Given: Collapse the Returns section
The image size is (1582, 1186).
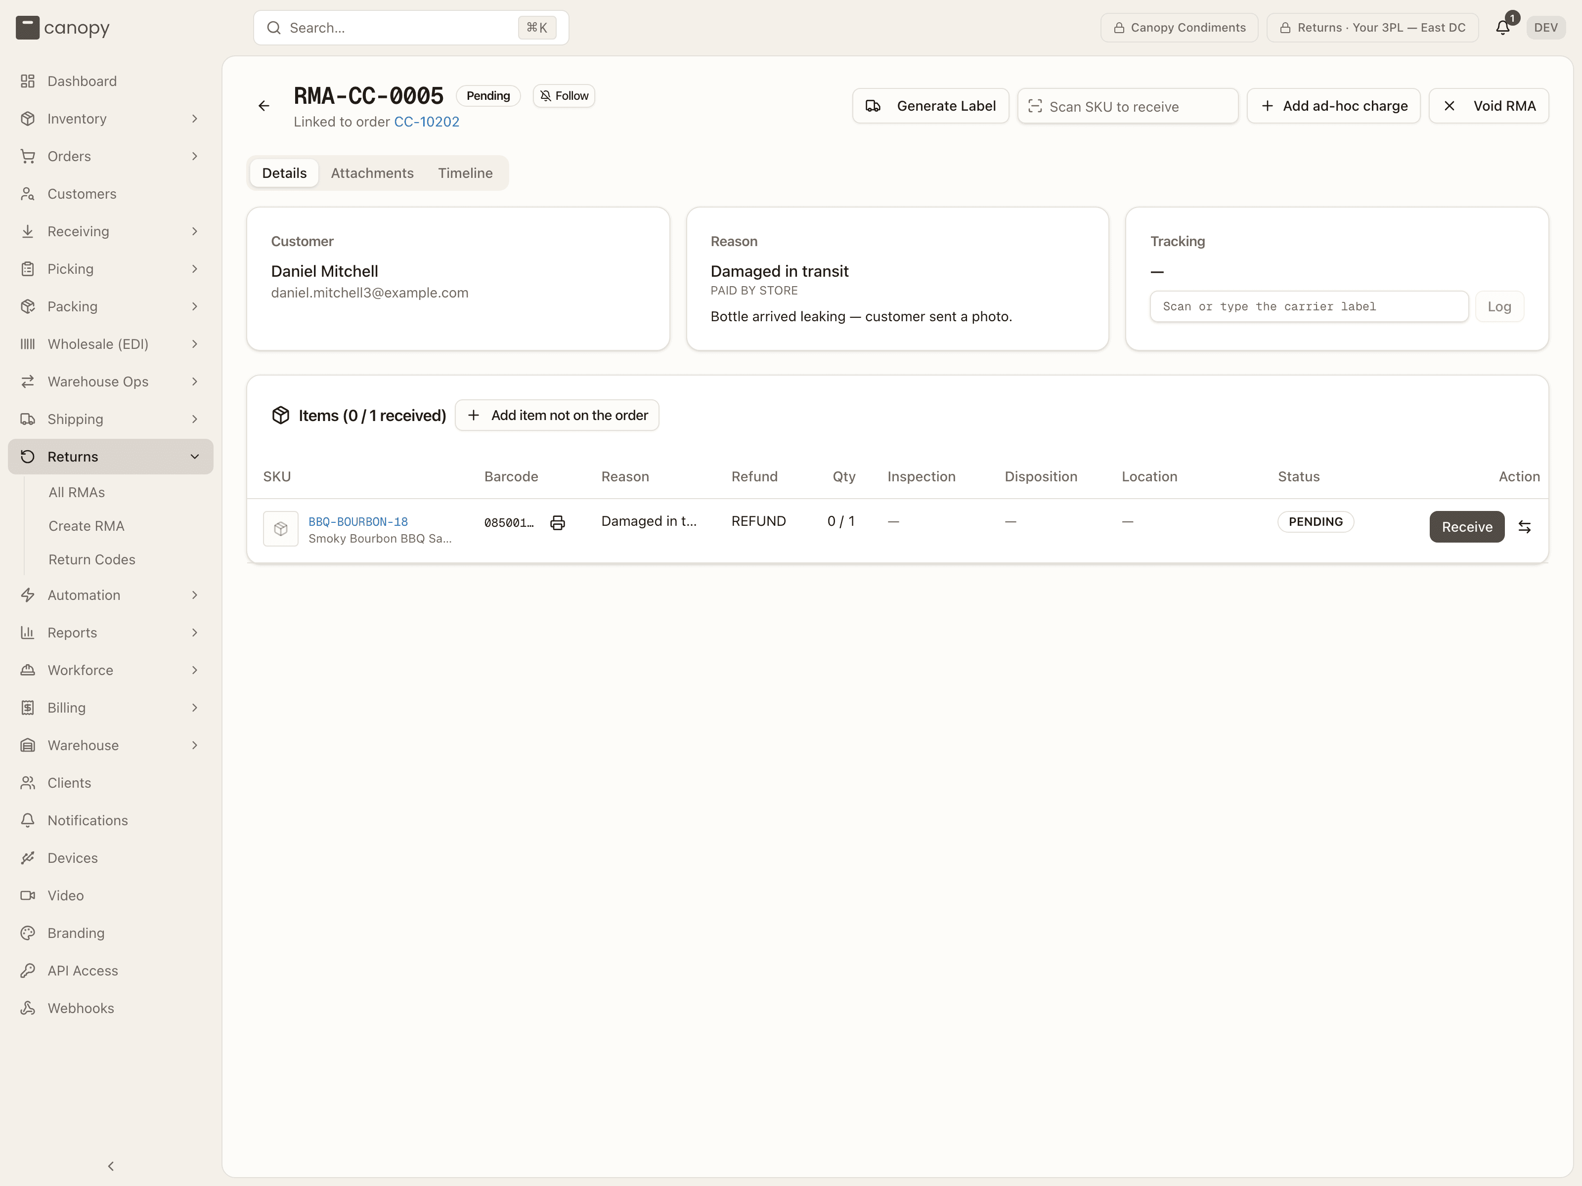Looking at the screenshot, I should [x=111, y=457].
